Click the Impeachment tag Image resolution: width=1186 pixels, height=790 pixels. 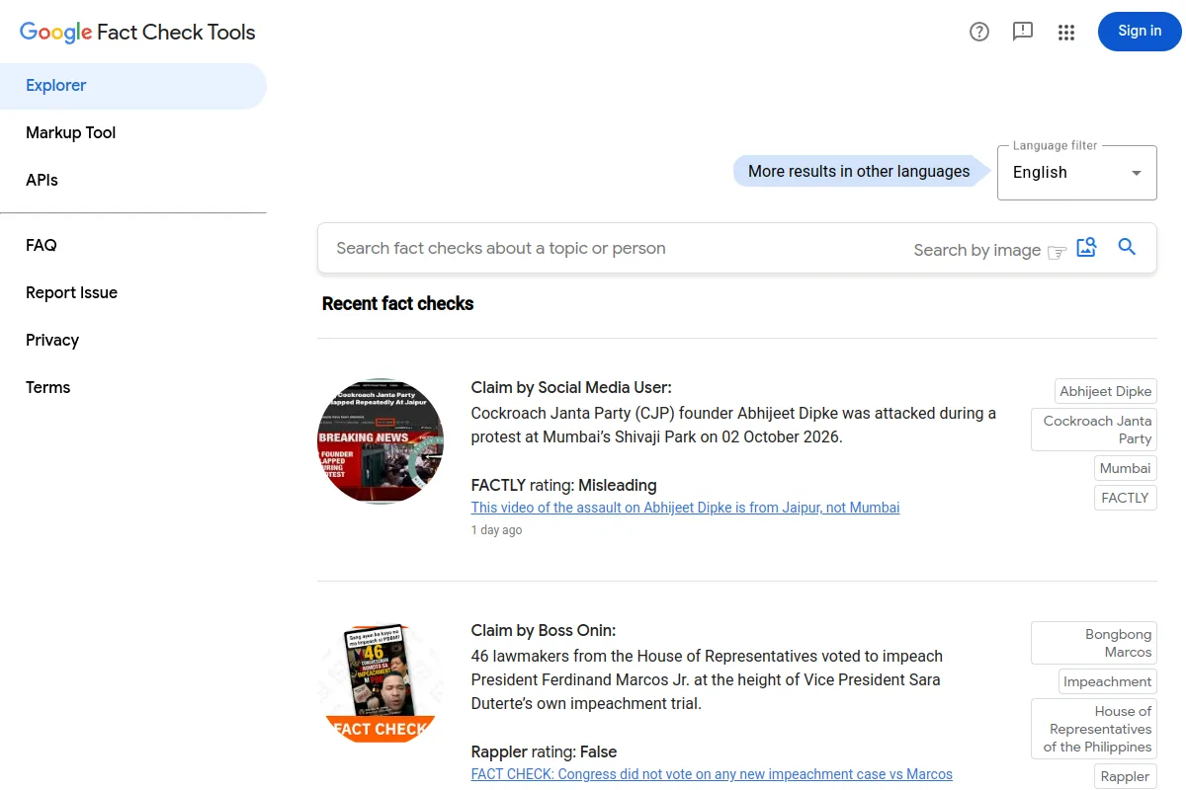point(1107,681)
